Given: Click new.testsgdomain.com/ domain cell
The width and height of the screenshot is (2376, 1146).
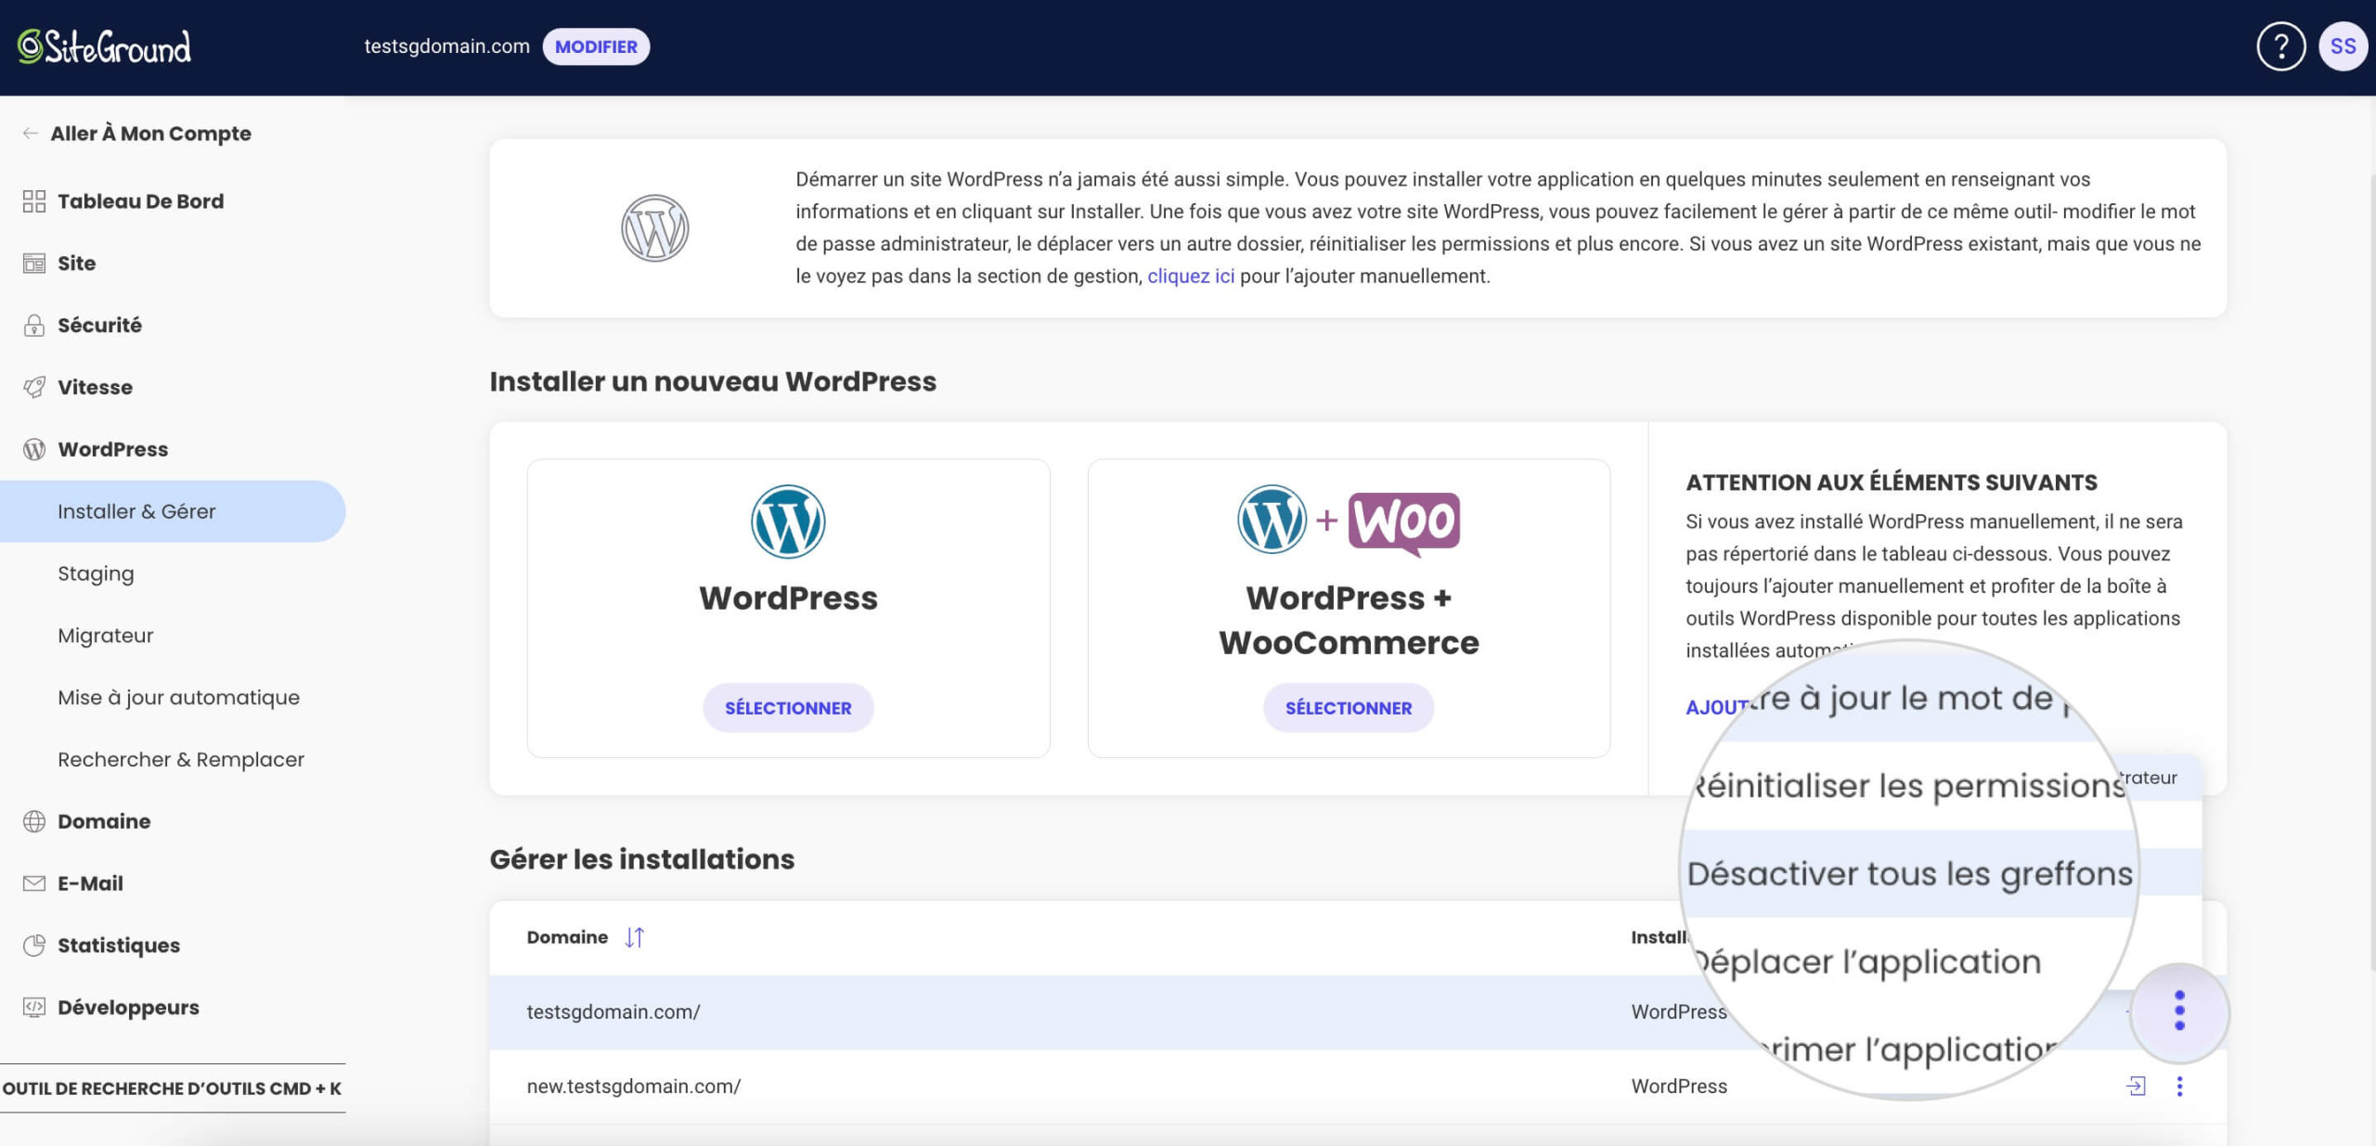Looking at the screenshot, I should pos(634,1086).
